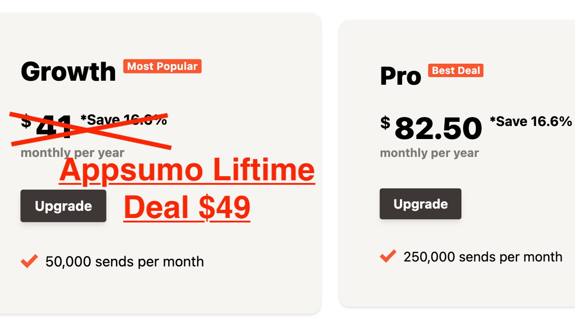575x323 pixels.
Task: Click the dollar sign before crossed-out 41
Action: 26,121
